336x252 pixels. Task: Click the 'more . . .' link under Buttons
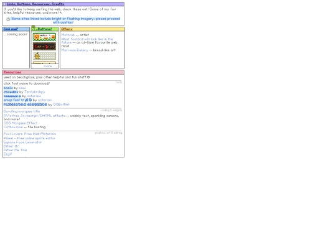click(50, 66)
